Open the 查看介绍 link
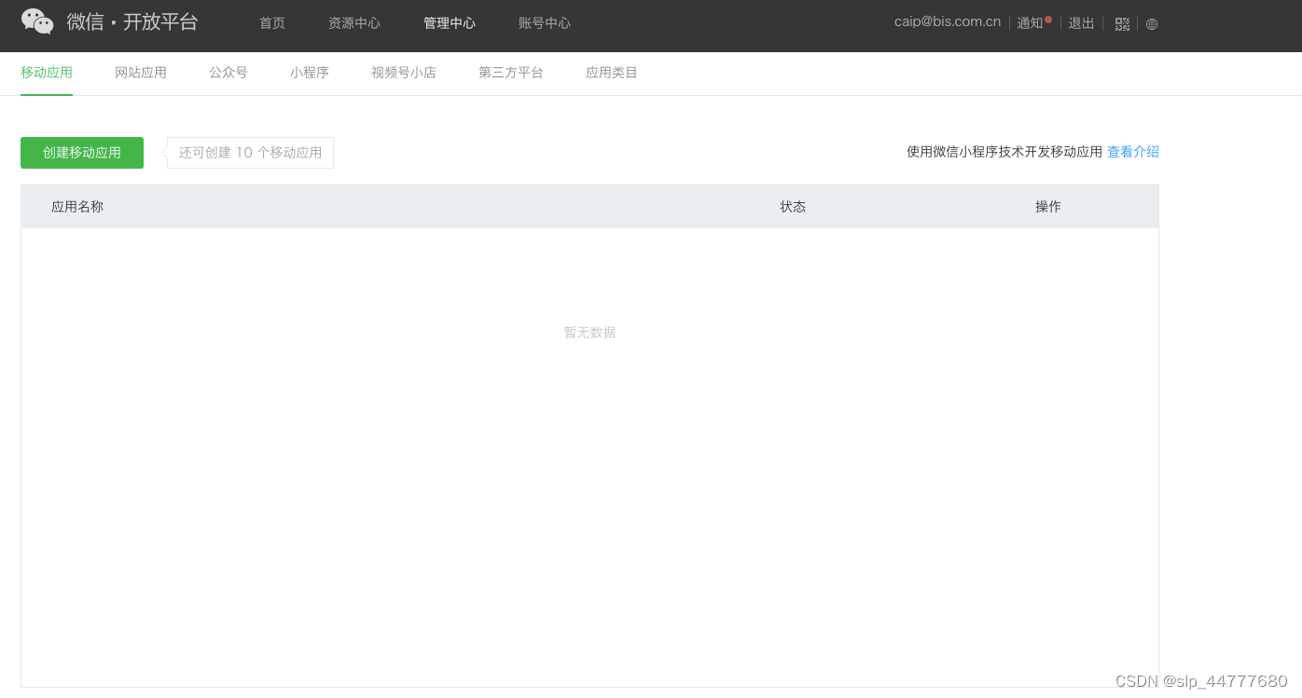The image size is (1302, 698). (x=1133, y=152)
